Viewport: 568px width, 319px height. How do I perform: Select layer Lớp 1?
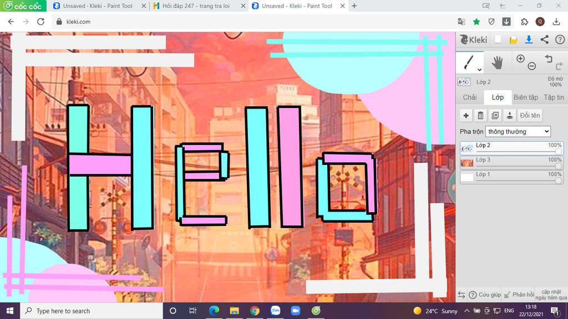[511, 177]
